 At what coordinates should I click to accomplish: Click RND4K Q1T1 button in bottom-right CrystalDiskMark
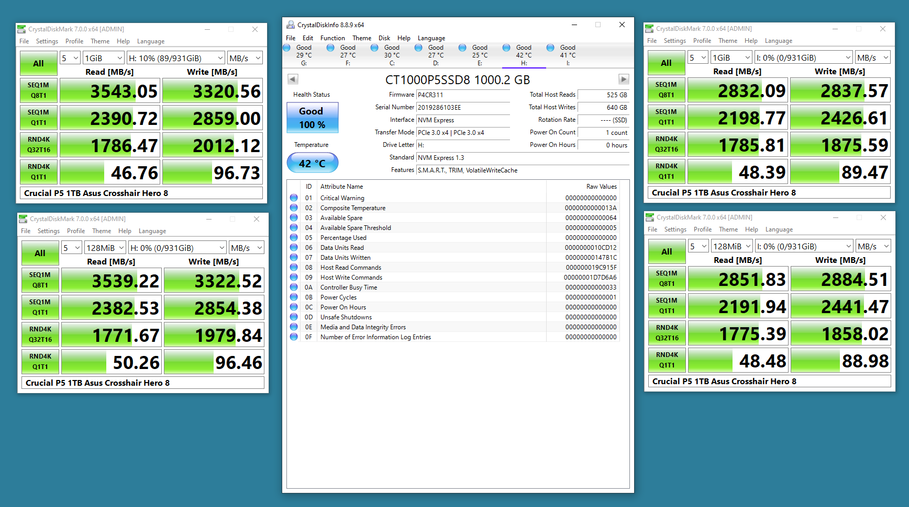pyautogui.click(x=667, y=360)
